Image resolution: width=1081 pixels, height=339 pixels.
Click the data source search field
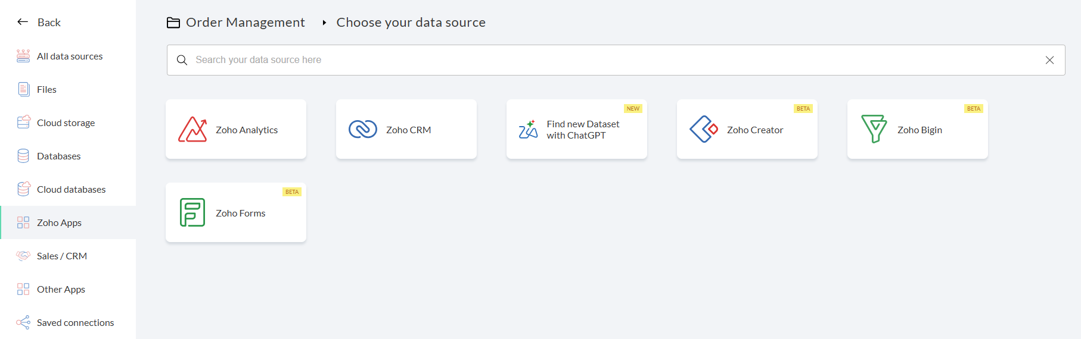tap(614, 60)
